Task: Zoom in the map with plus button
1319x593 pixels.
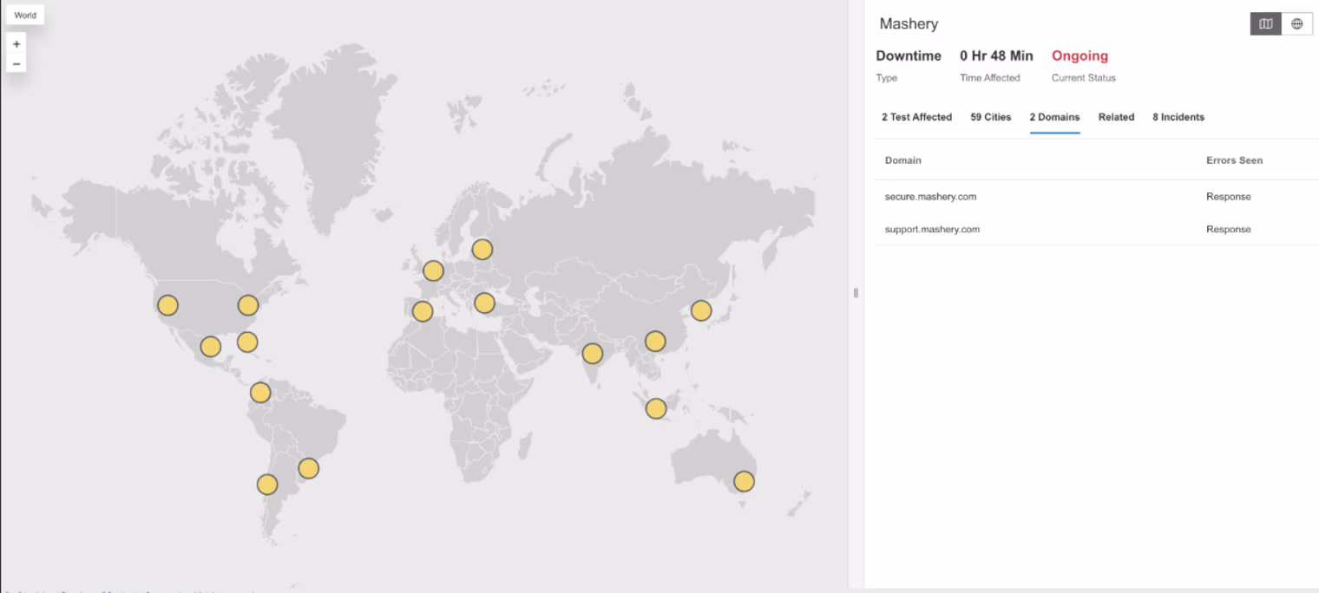Action: [x=16, y=44]
